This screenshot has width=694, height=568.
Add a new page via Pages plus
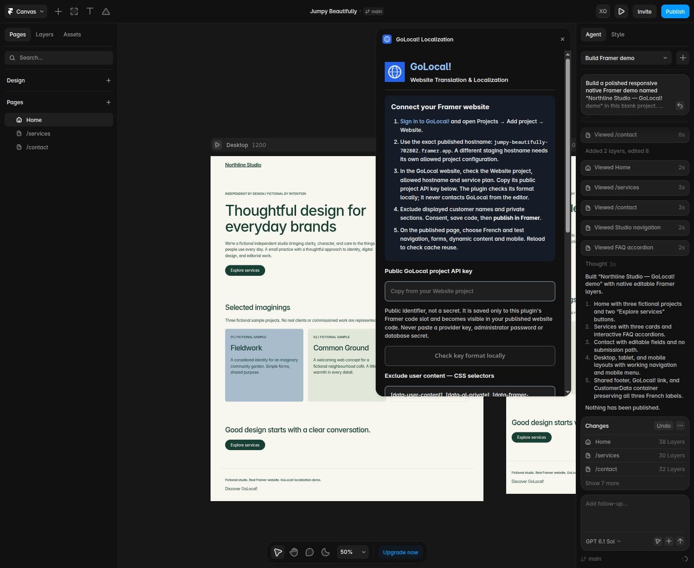[108, 102]
